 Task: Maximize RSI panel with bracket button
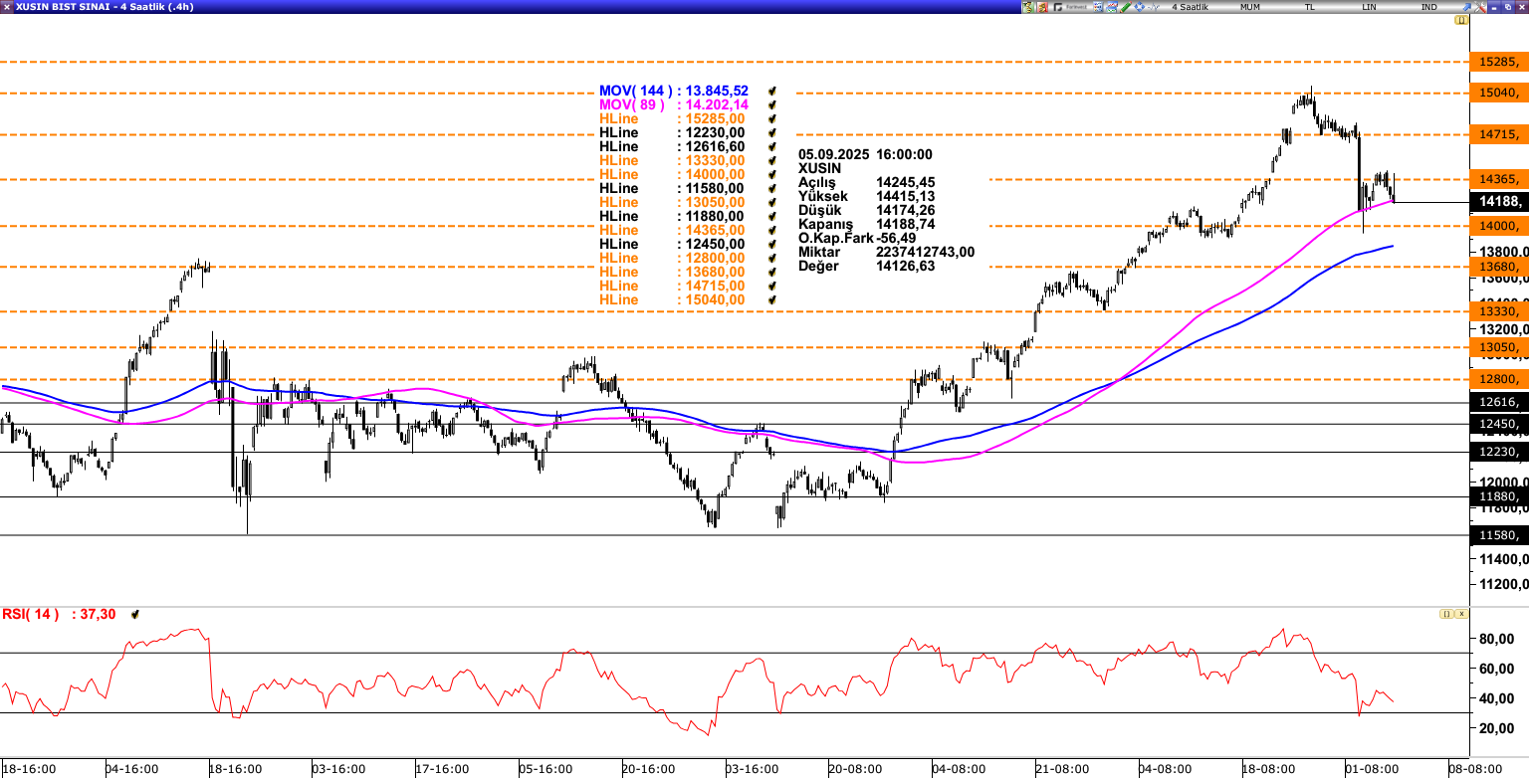1445,614
